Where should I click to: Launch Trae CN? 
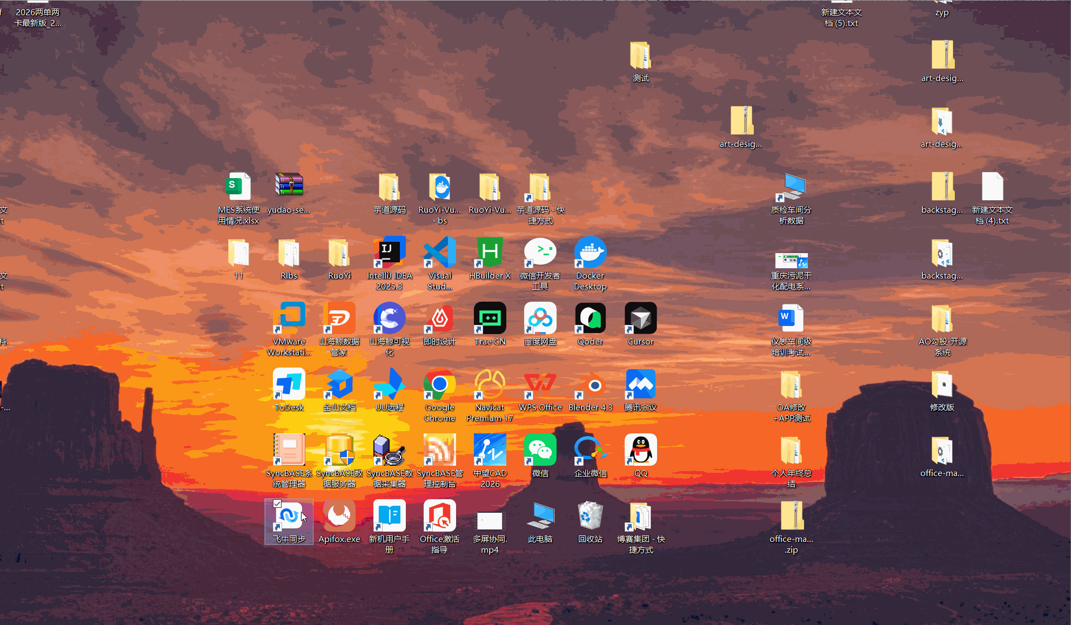pos(490,318)
